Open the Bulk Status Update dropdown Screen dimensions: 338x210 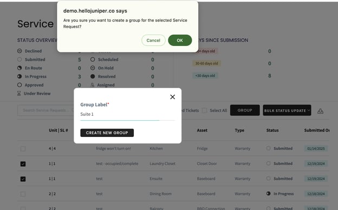click(x=287, y=110)
